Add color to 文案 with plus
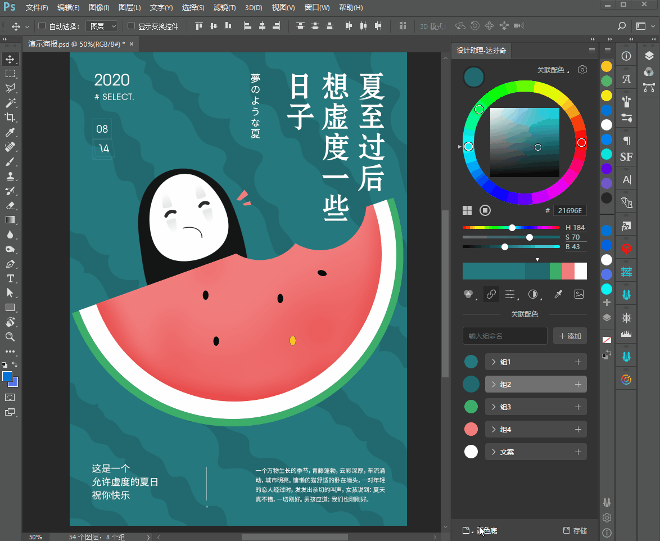Screen dimensions: 660x541 point(578,452)
